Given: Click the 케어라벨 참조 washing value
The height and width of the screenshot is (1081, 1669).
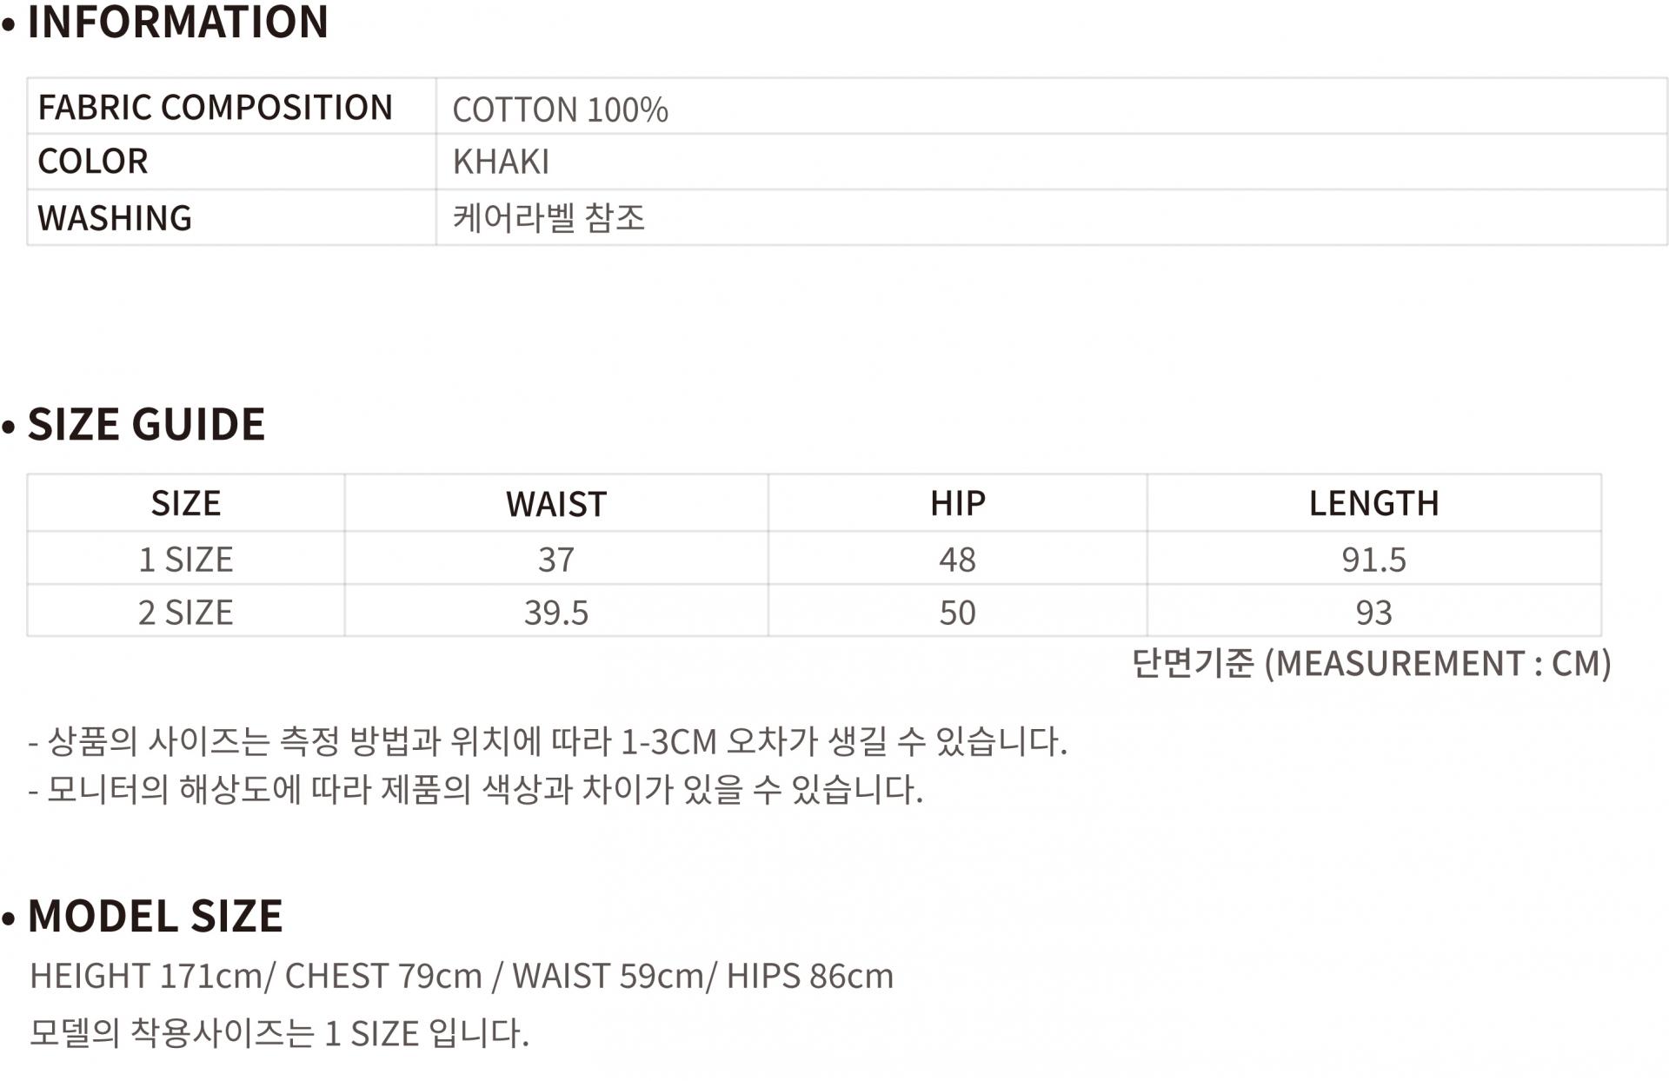Looking at the screenshot, I should tap(549, 217).
